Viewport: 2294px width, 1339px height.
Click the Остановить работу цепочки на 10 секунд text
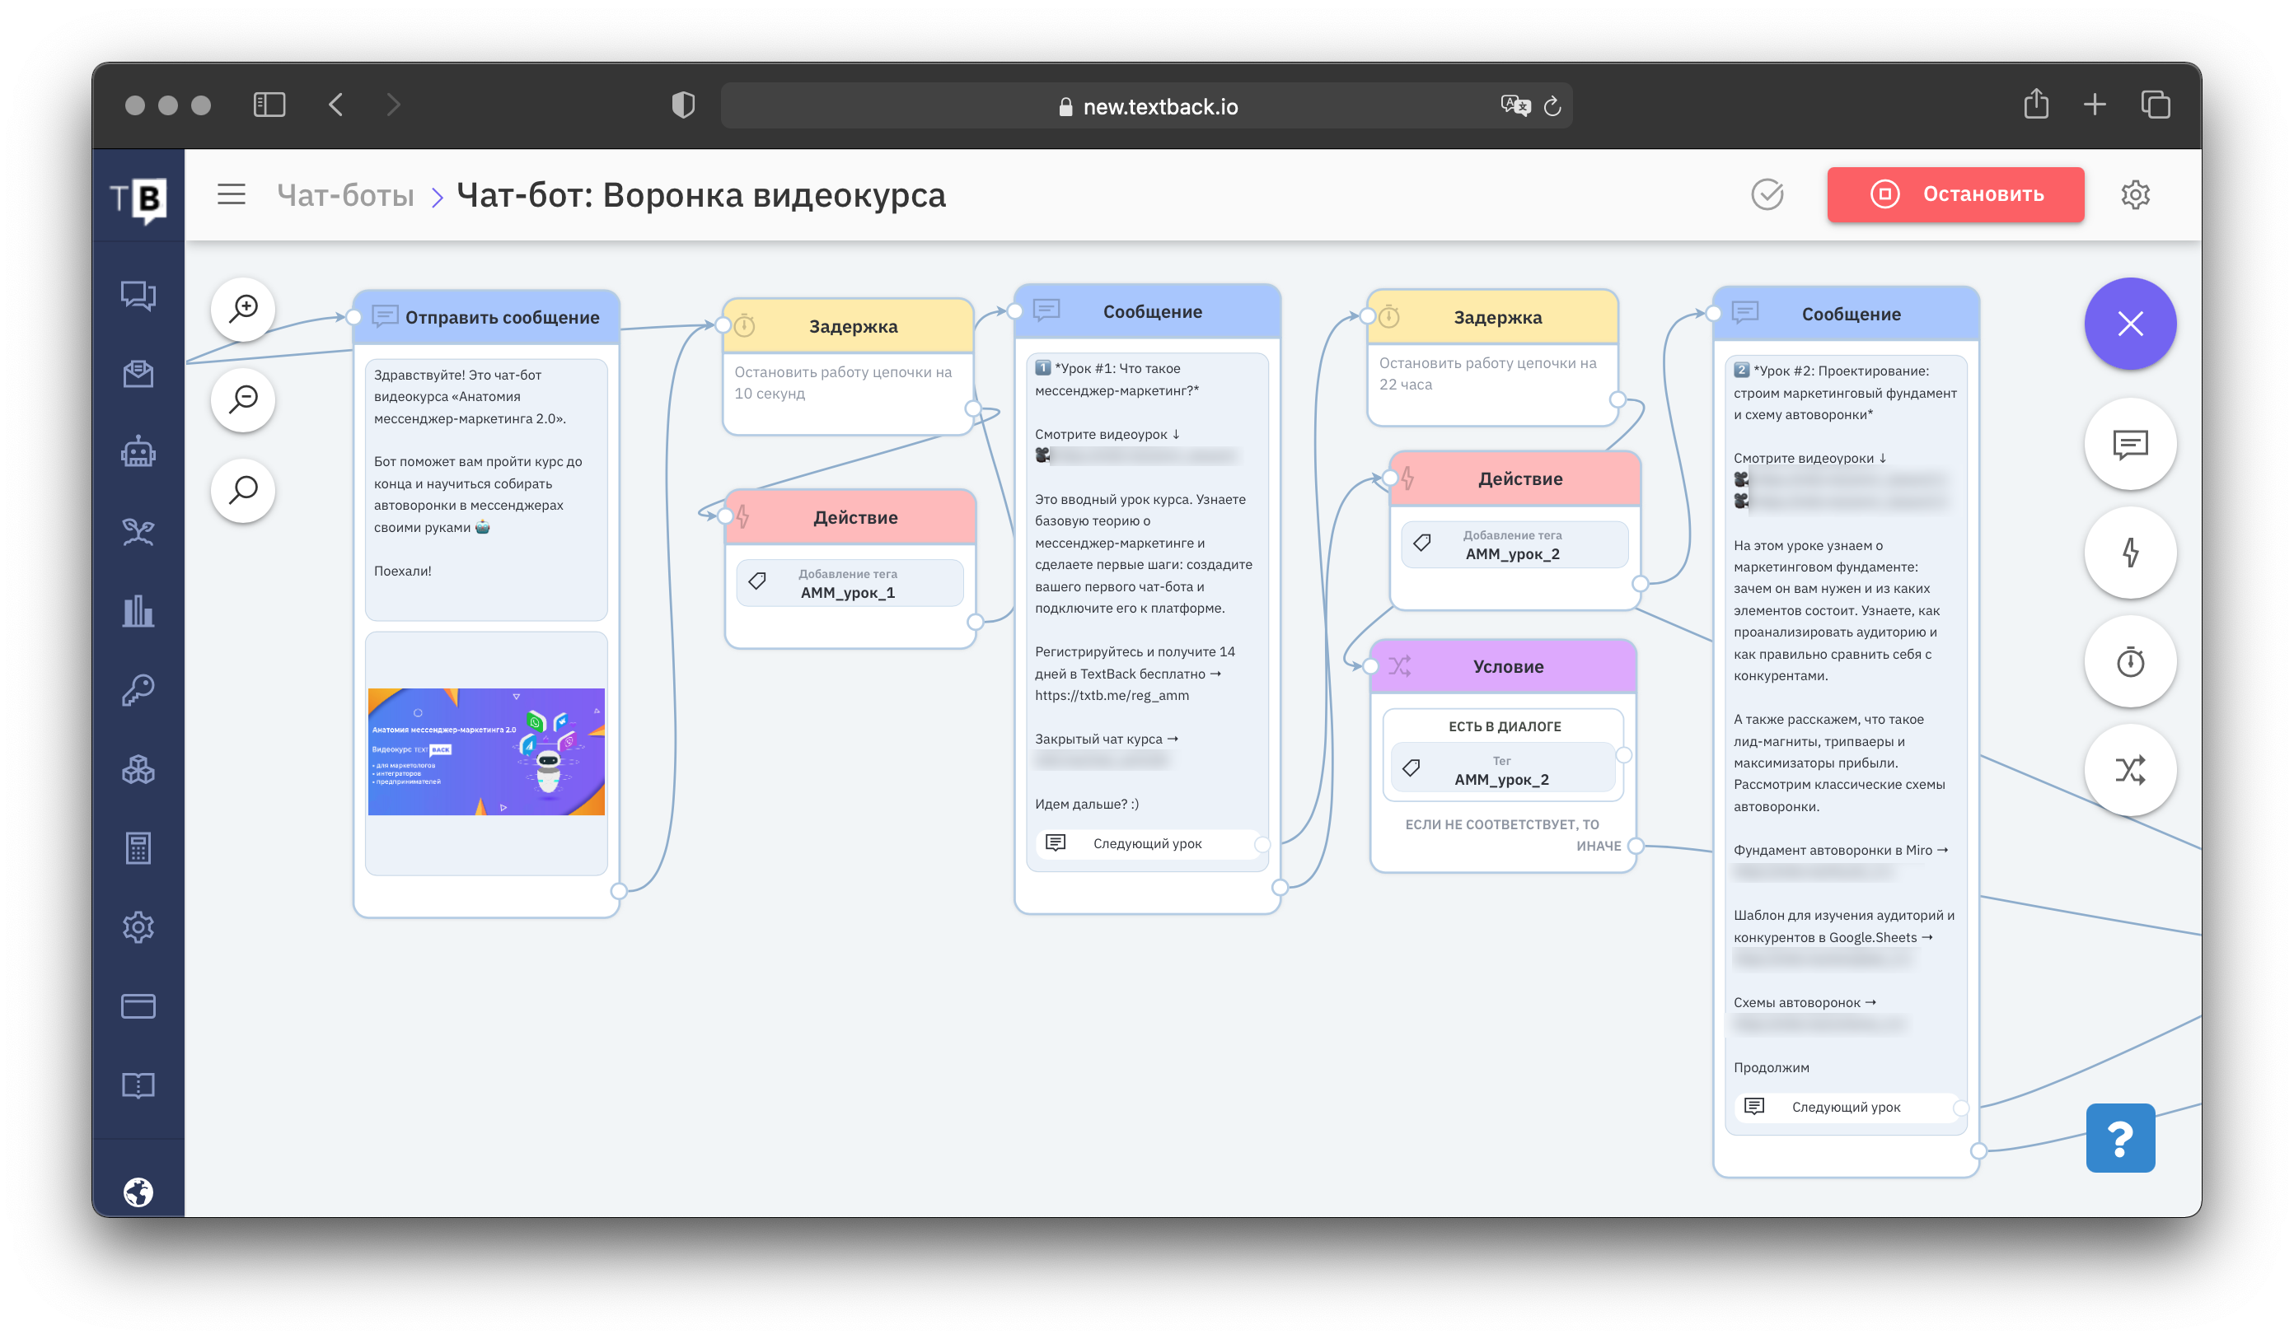click(x=843, y=383)
